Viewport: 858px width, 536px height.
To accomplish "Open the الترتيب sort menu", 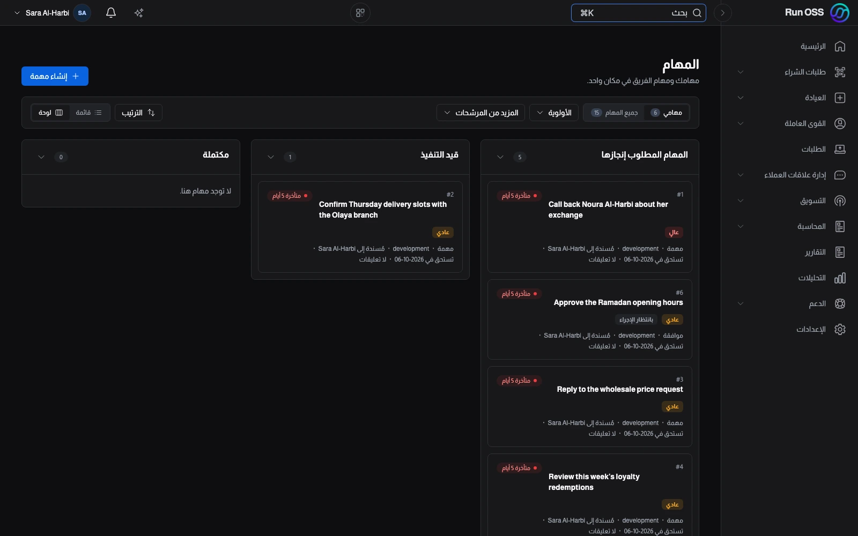I will (x=138, y=113).
